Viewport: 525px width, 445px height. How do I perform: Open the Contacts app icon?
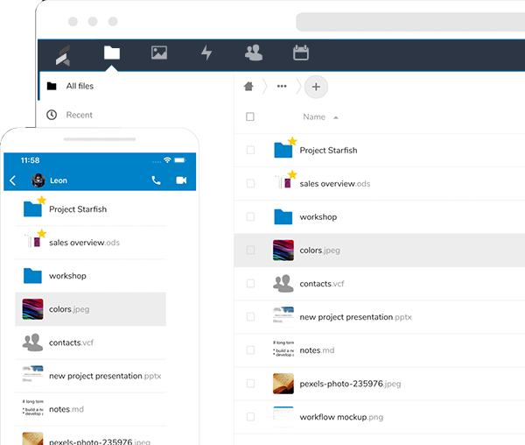[x=254, y=53]
